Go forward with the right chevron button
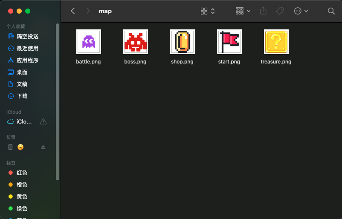342x219 pixels. (x=88, y=11)
